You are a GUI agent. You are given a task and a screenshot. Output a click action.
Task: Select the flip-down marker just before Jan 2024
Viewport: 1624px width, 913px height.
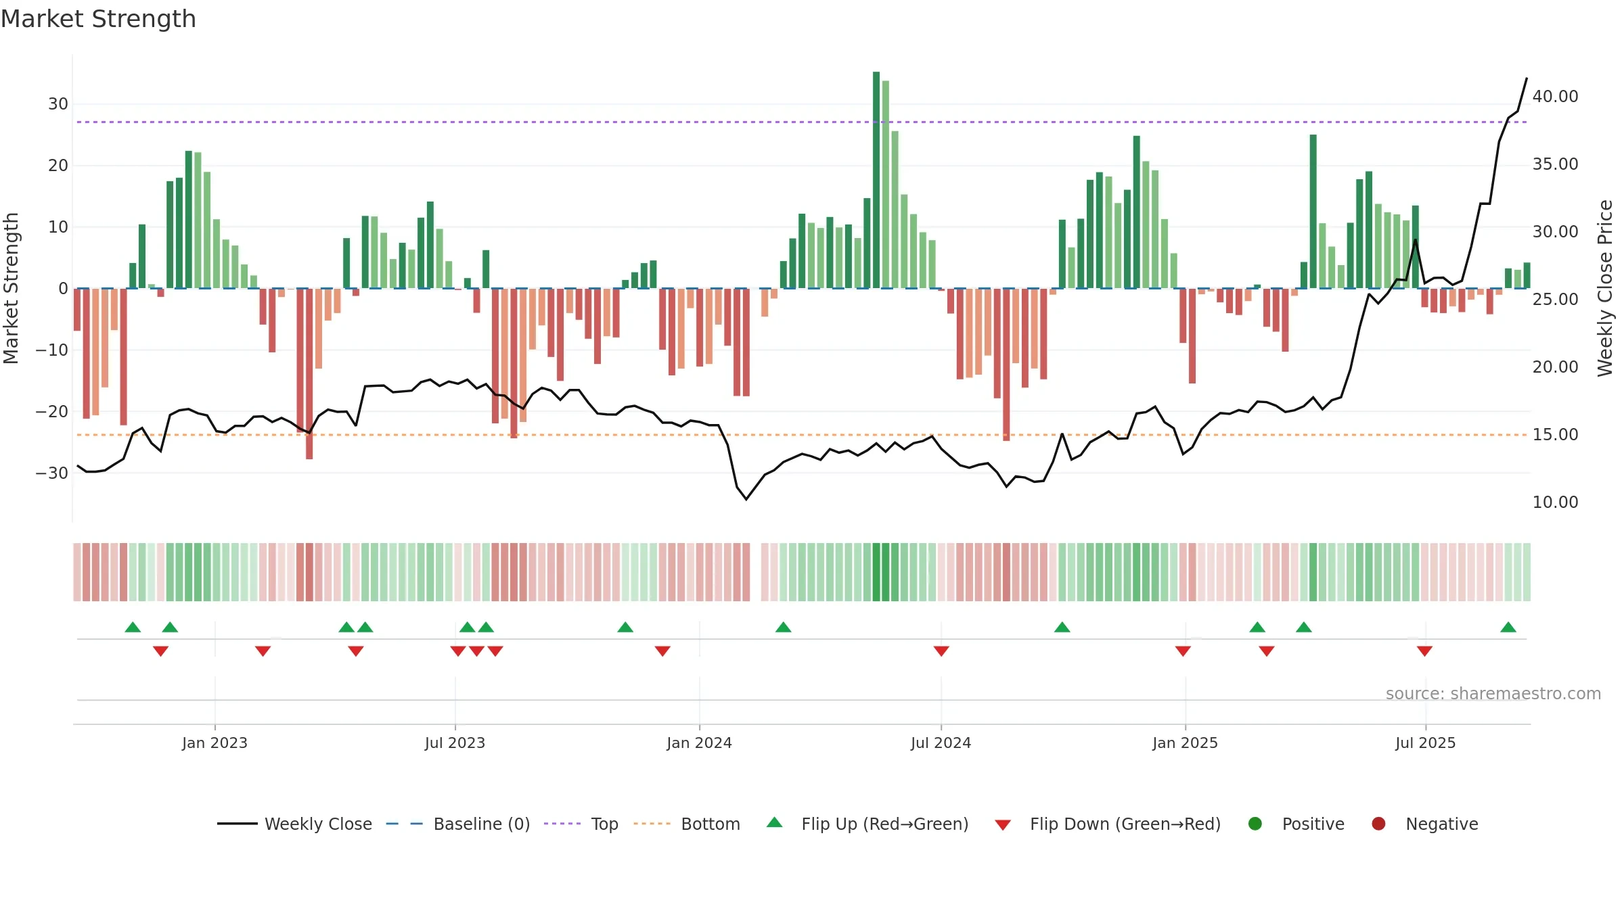(662, 651)
